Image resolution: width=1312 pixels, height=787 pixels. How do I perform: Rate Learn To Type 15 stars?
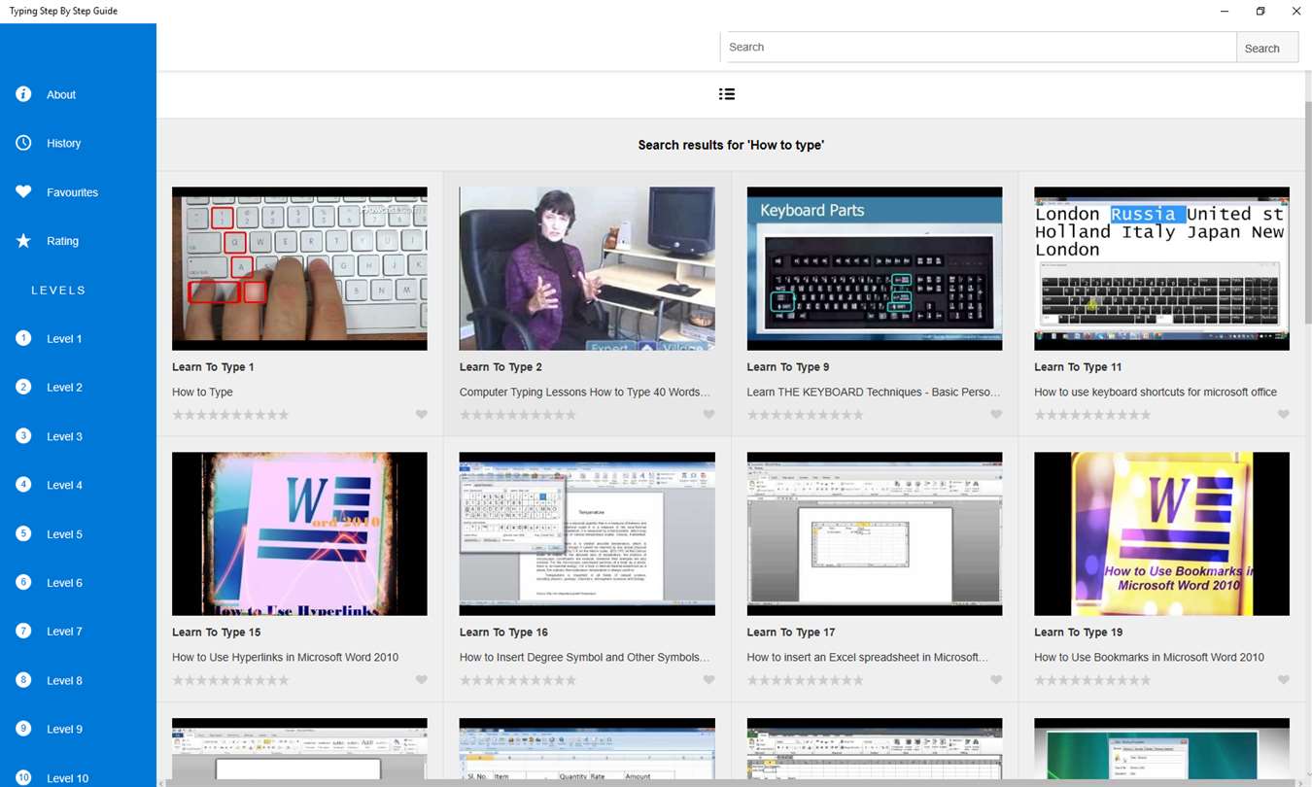coord(230,680)
